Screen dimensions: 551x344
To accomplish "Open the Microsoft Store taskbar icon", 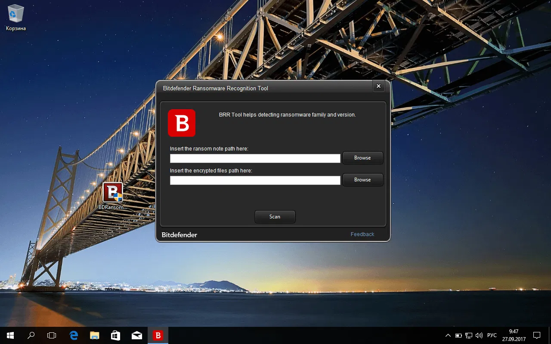I will click(x=116, y=335).
